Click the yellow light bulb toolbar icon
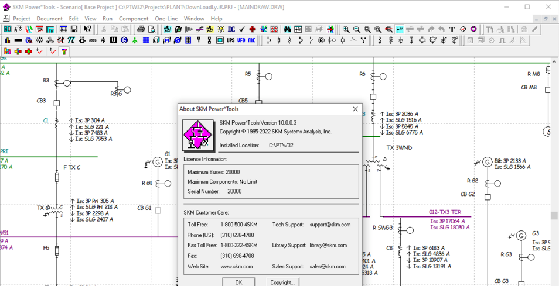The image size is (559, 286). [x=221, y=29]
